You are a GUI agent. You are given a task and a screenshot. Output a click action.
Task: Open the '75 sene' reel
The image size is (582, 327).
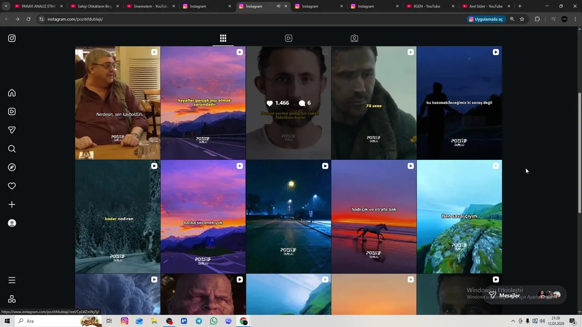coord(374,103)
